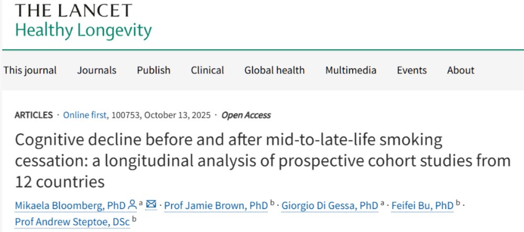The image size is (524, 232).
Task: Open the Healthy Longevity journal home
Action: (x=83, y=30)
